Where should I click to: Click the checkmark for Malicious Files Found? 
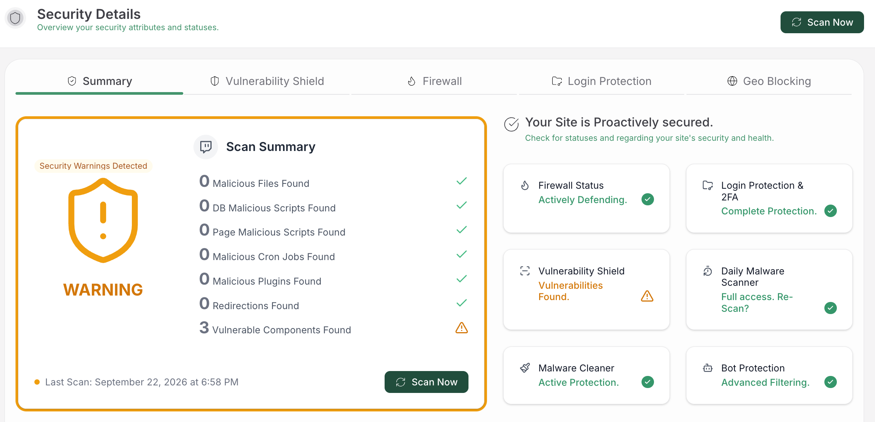coord(462,181)
